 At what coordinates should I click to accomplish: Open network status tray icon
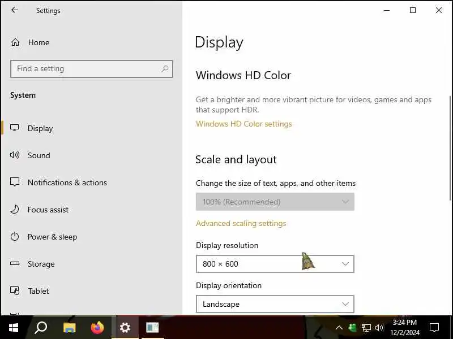pyautogui.click(x=366, y=328)
